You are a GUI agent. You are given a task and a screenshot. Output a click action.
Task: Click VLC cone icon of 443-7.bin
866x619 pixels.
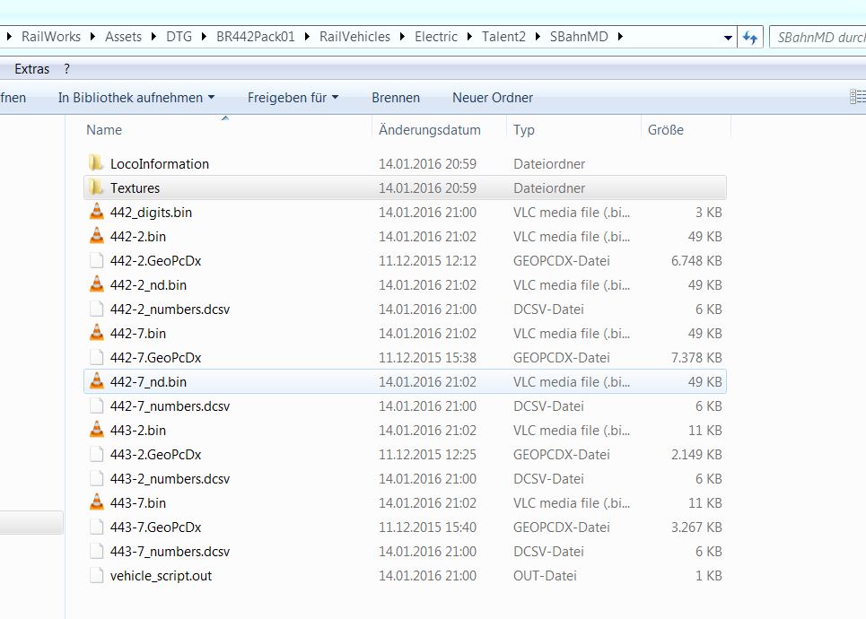[96, 502]
